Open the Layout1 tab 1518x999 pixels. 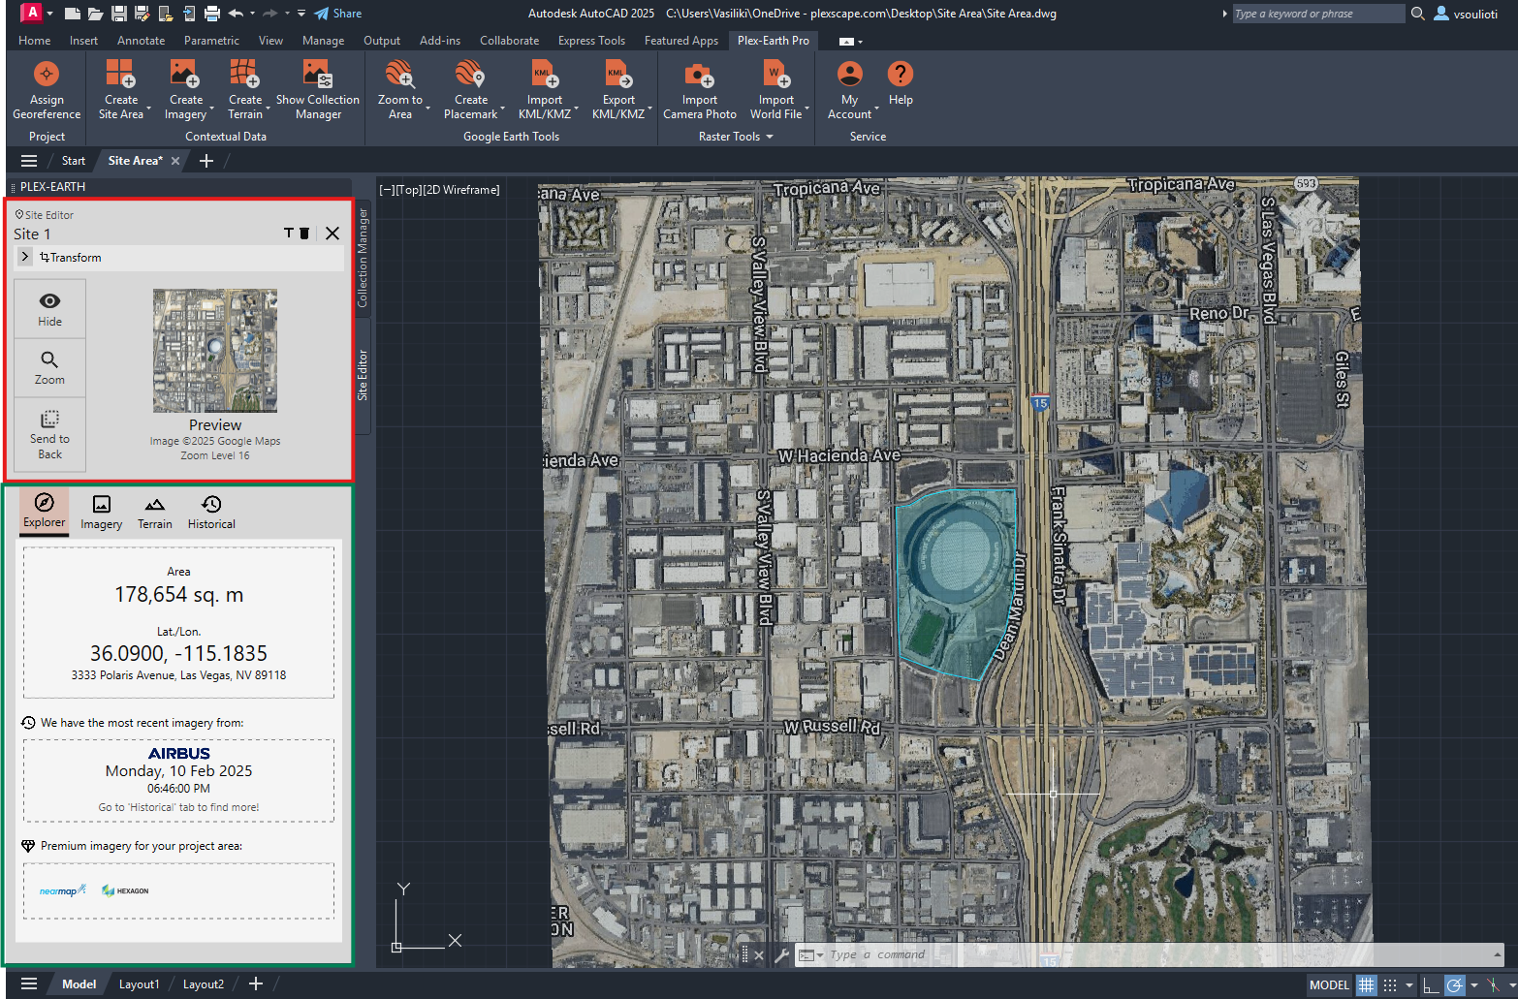[139, 984]
